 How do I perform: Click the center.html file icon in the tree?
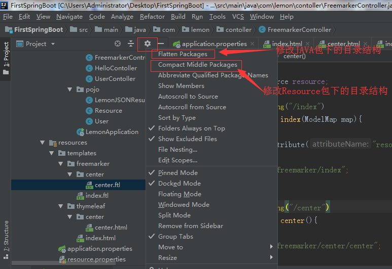coord(89,228)
